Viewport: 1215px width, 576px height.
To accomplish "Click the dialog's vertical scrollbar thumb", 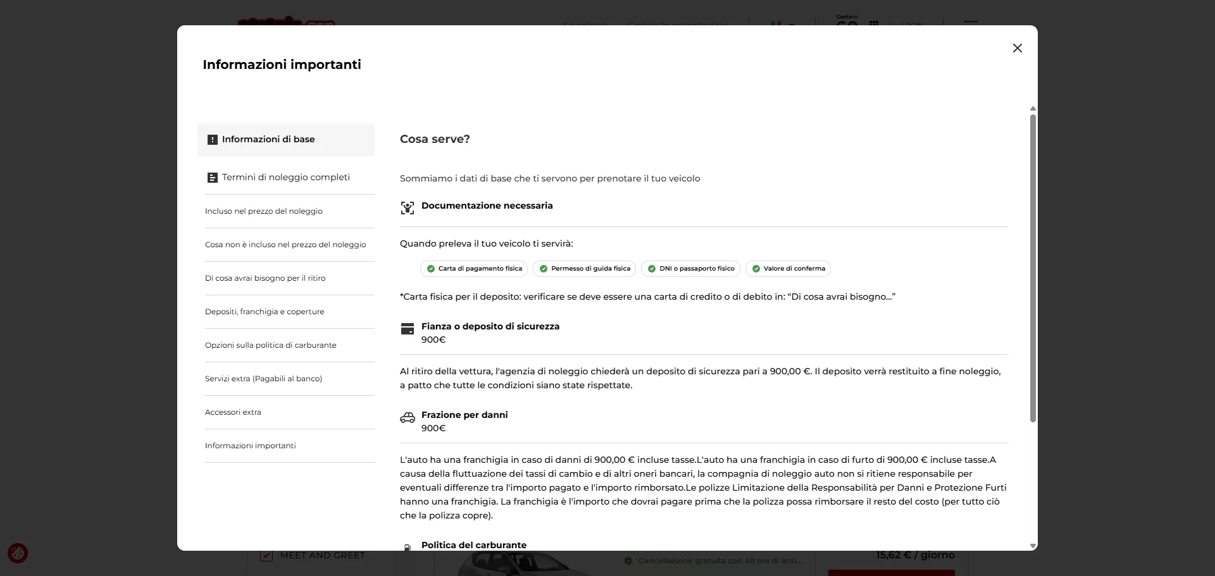I will pyautogui.click(x=1033, y=266).
